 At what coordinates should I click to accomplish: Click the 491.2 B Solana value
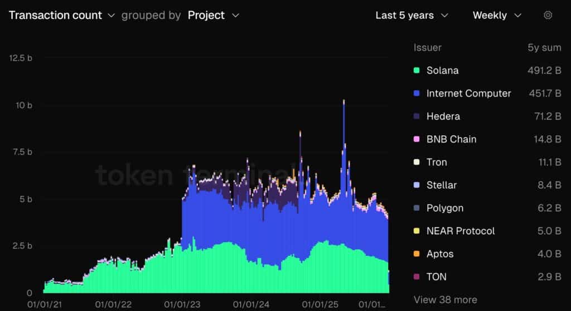(x=544, y=71)
